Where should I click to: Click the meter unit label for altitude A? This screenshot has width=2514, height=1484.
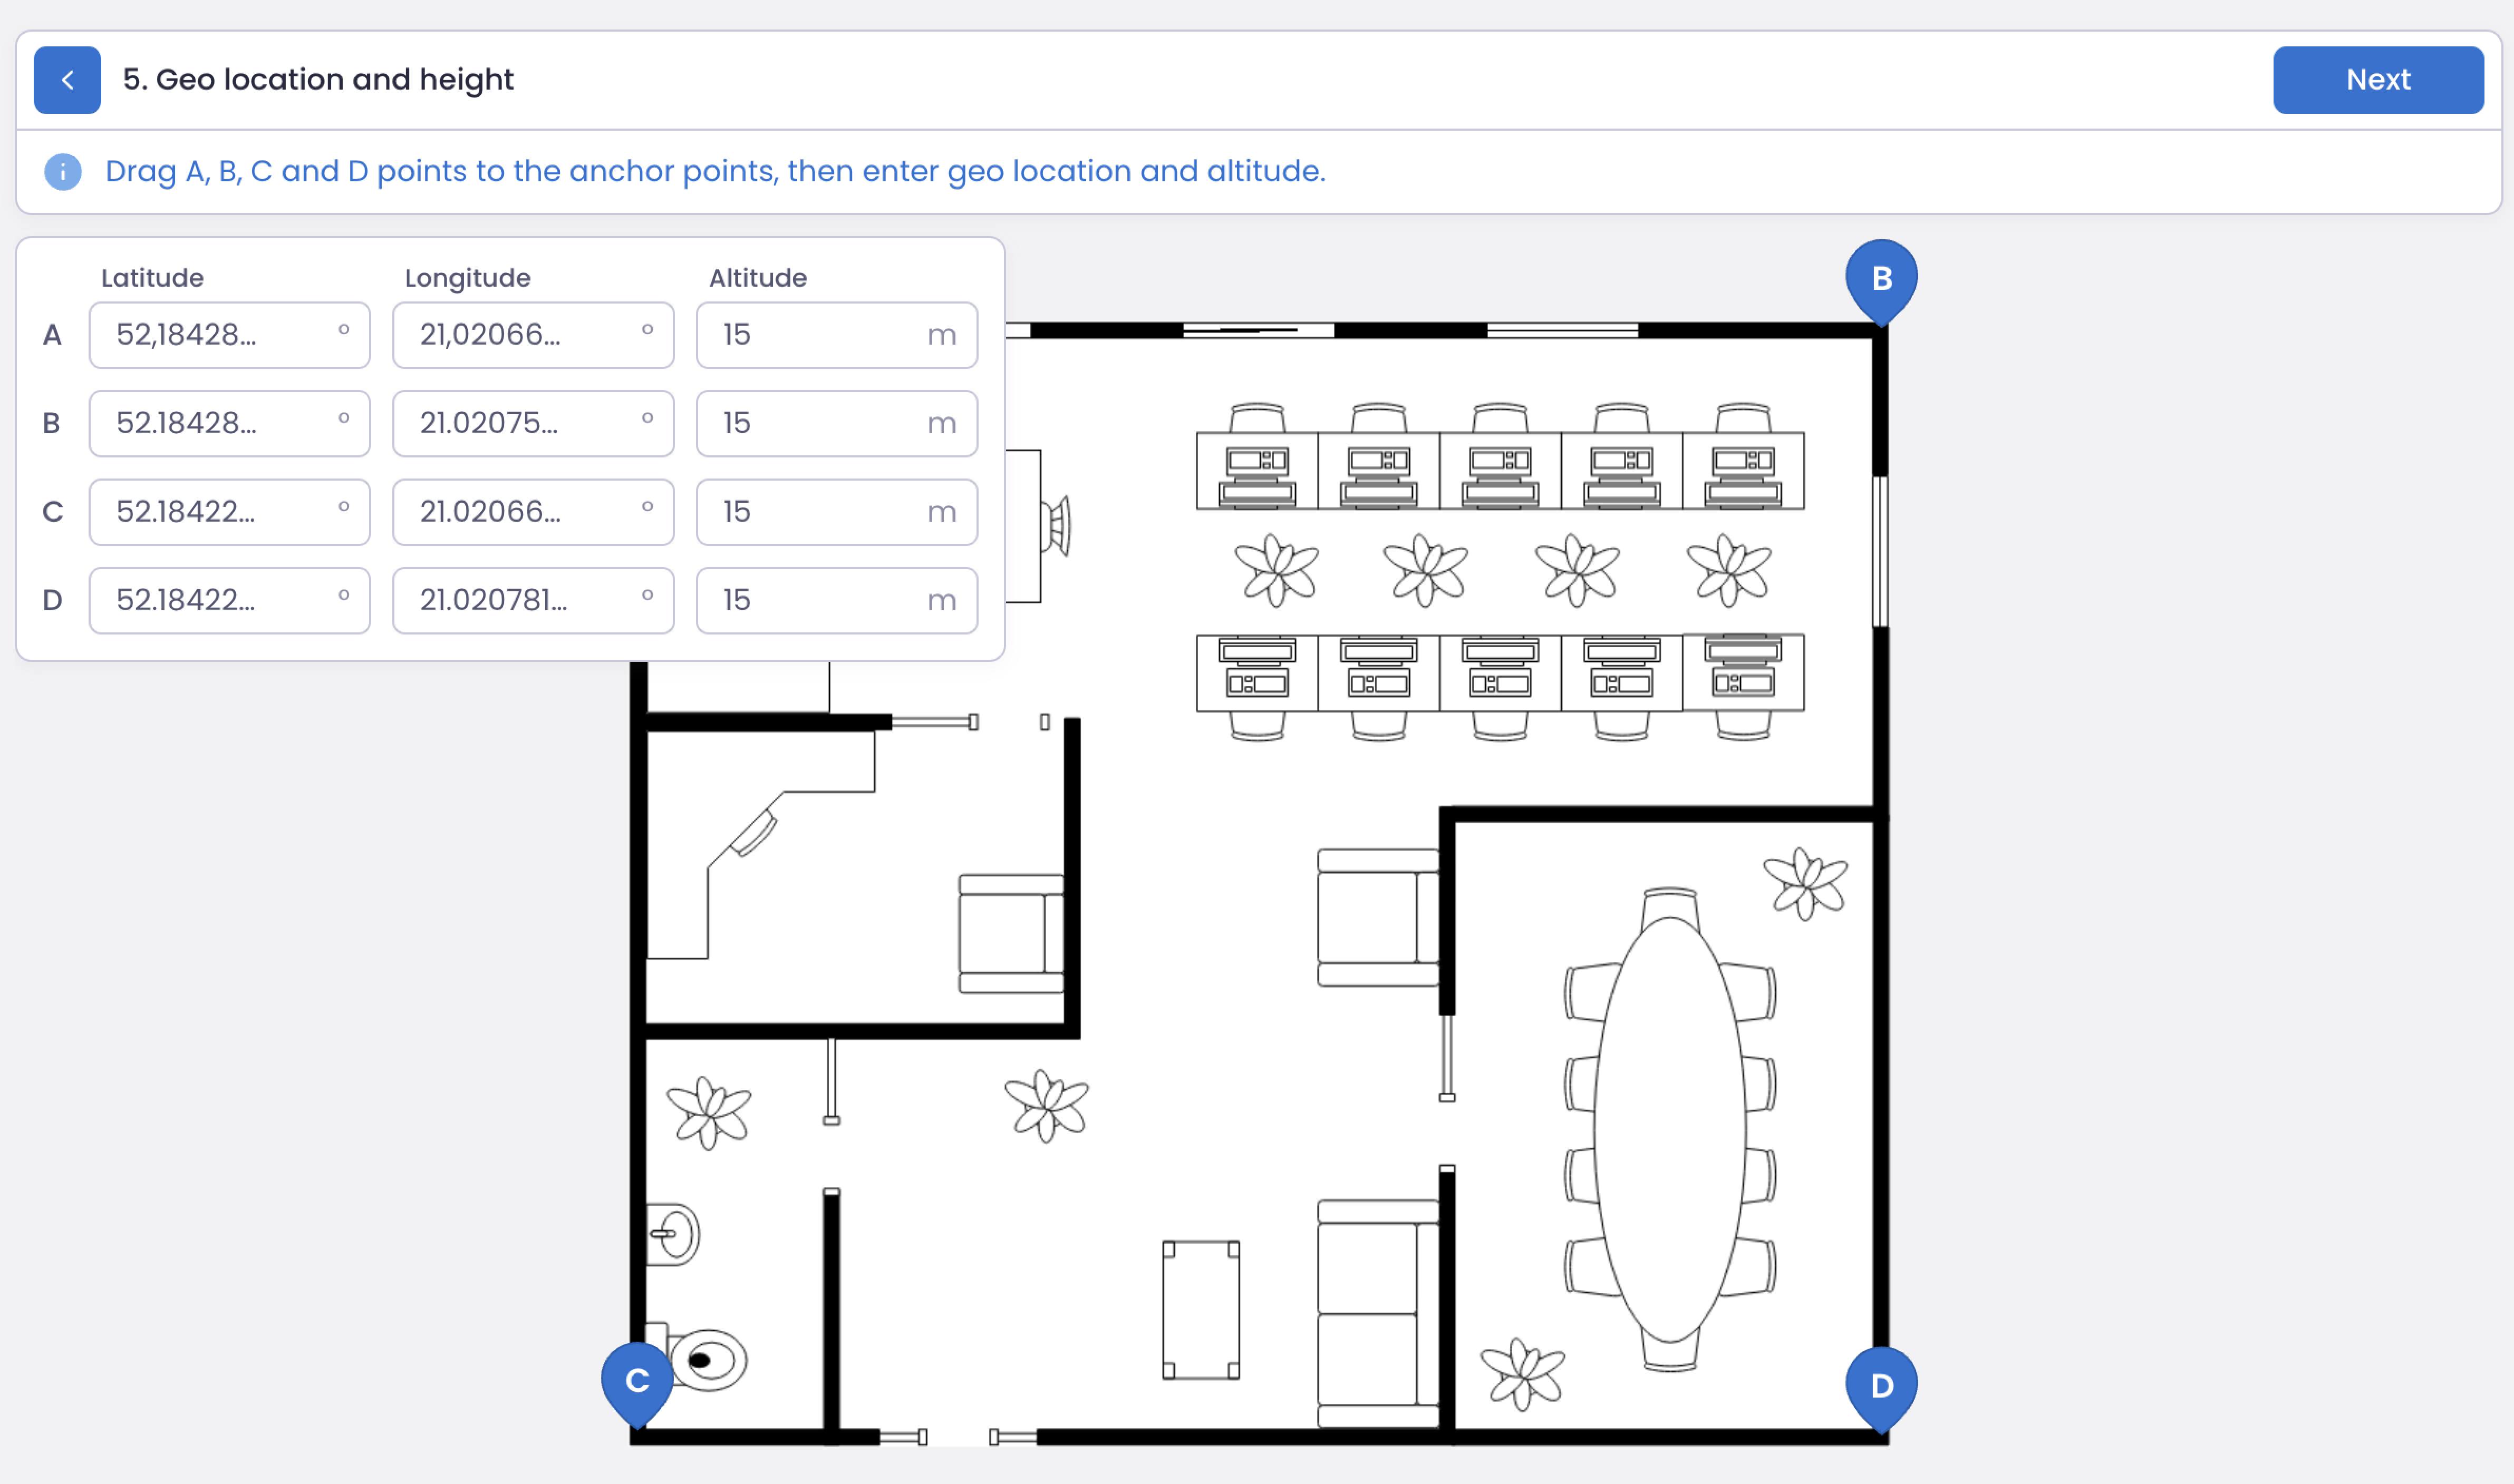point(941,335)
